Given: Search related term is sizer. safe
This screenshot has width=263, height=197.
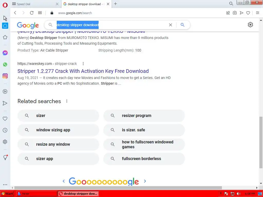Looking at the screenshot, I should click(144, 130).
